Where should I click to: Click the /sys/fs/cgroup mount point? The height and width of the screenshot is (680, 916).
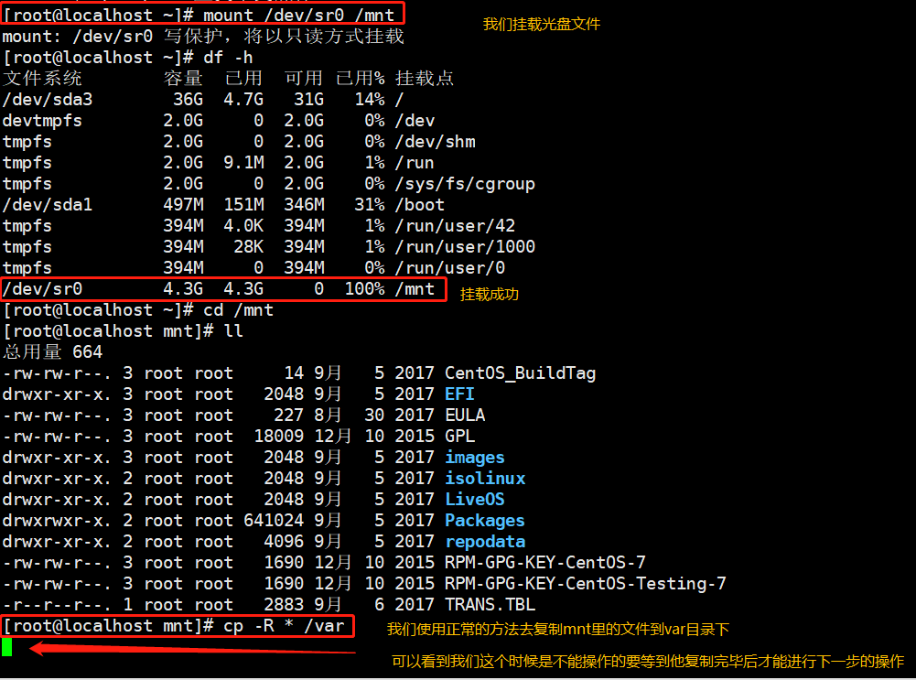[465, 183]
